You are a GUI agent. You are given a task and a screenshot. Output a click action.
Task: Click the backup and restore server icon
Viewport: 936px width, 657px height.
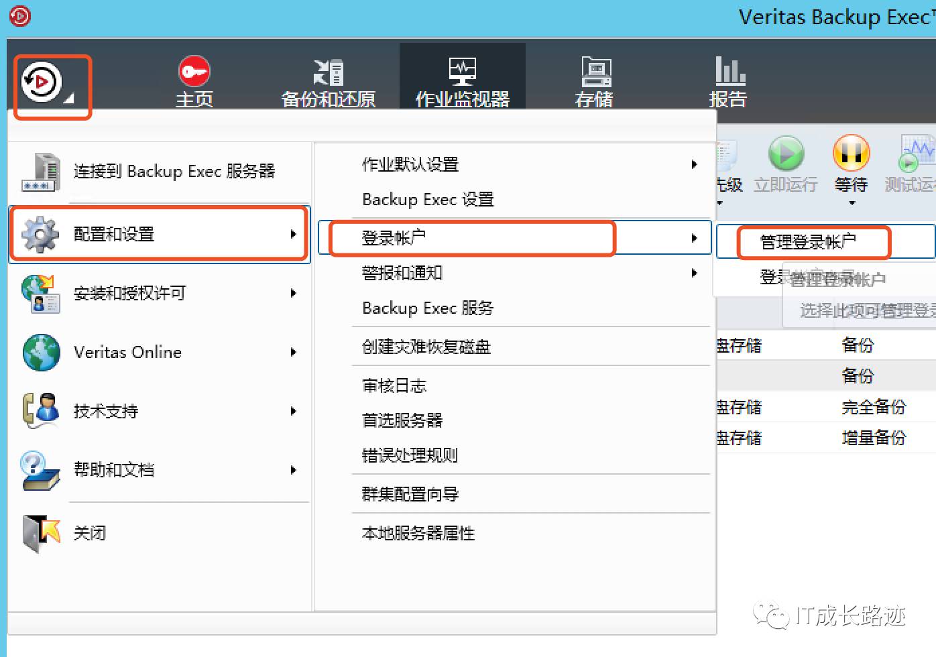click(329, 72)
